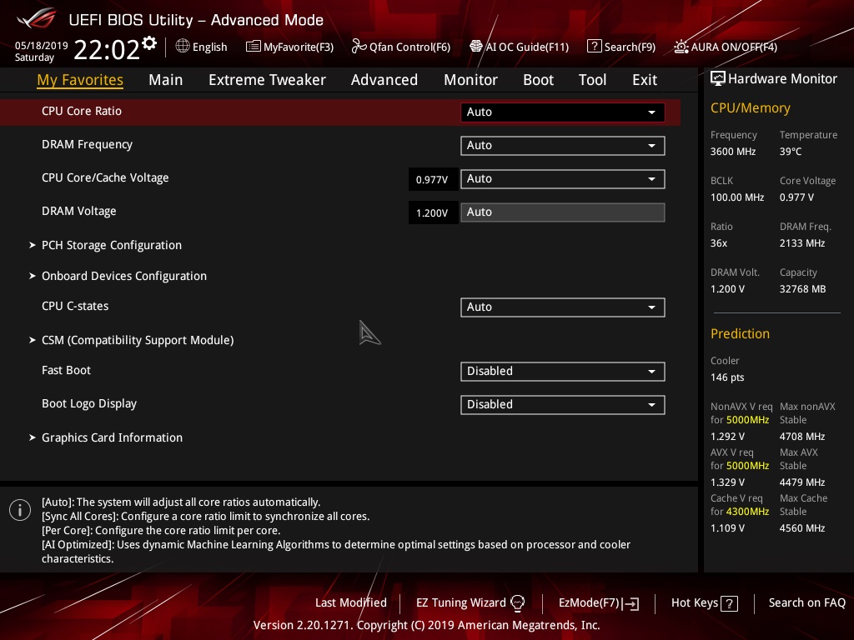Click the 146 pts cooler score
The height and width of the screenshot is (640, 854).
click(x=727, y=377)
